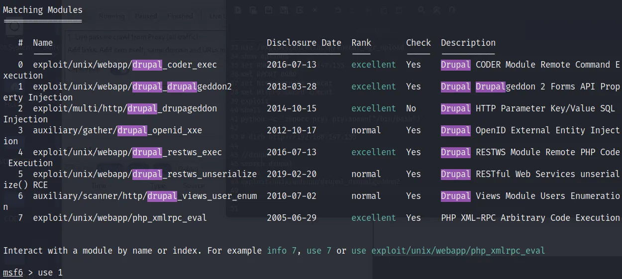622x279 pixels.
Task: Click disclosure date 2016-07-13 of drupal_coder_exec
Action: tap(292, 65)
